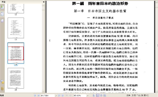This screenshot has width=158, height=97.
Task: Select page 13 thumbnail
Action: coord(16,28)
